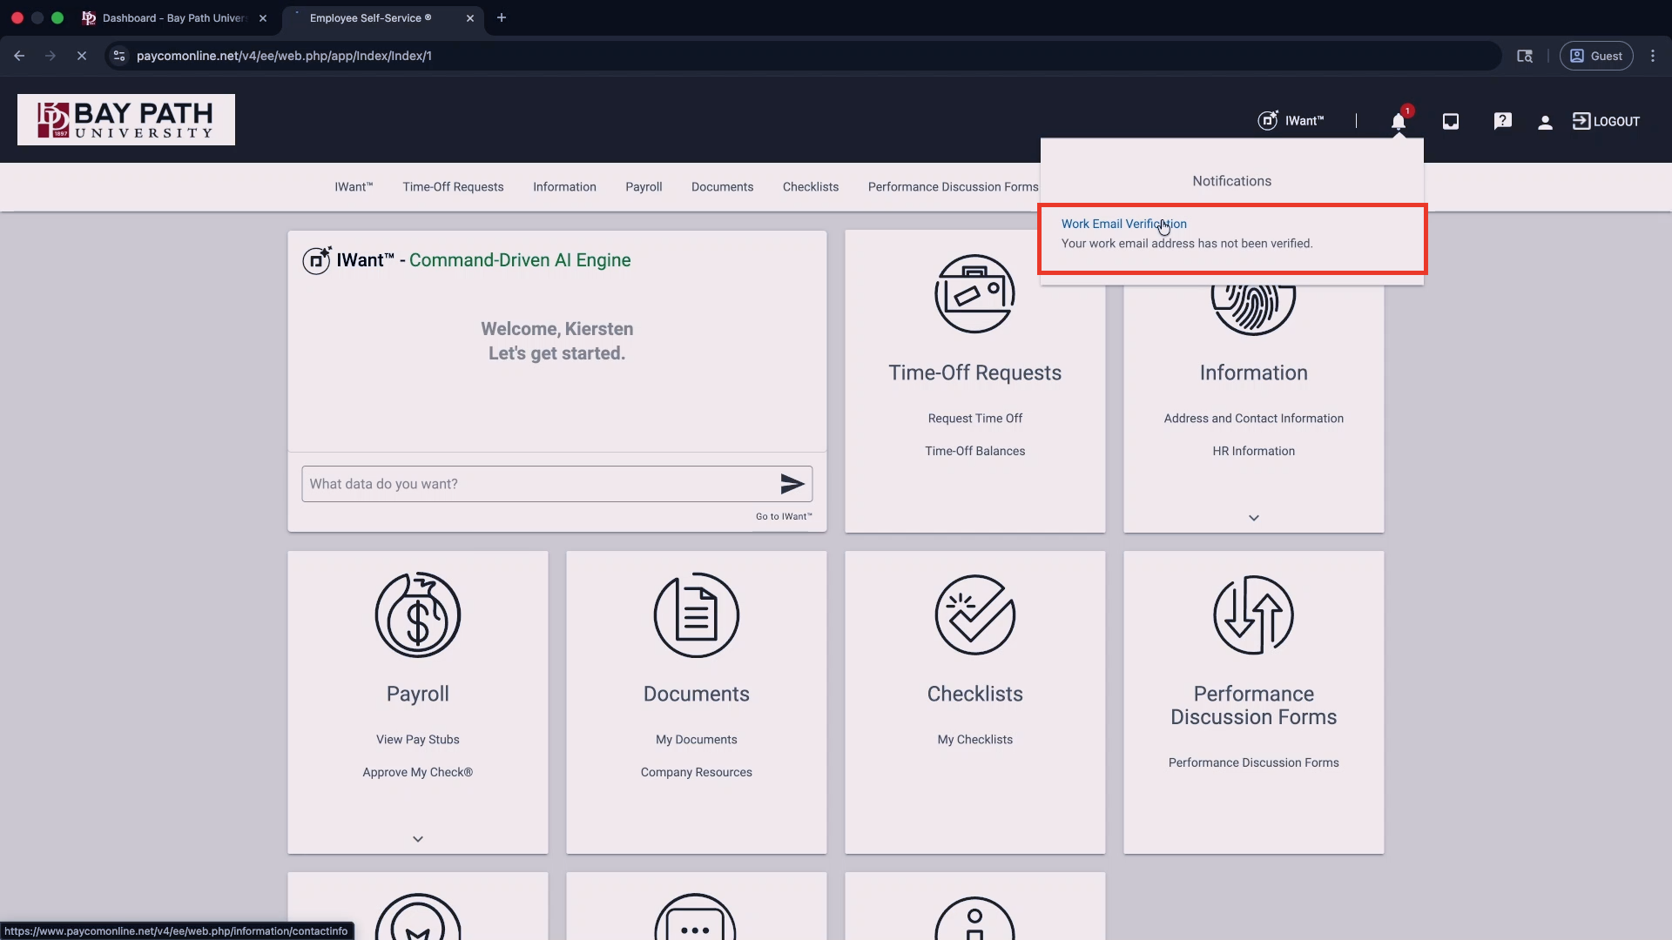Click the LOGOUT button

click(x=1606, y=122)
